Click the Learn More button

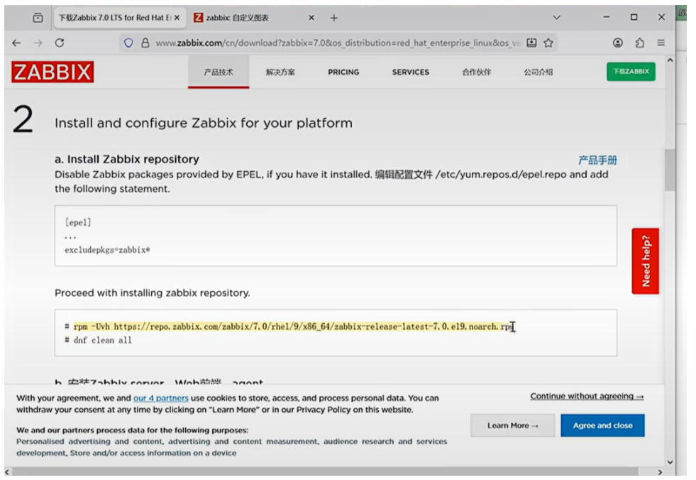513,425
